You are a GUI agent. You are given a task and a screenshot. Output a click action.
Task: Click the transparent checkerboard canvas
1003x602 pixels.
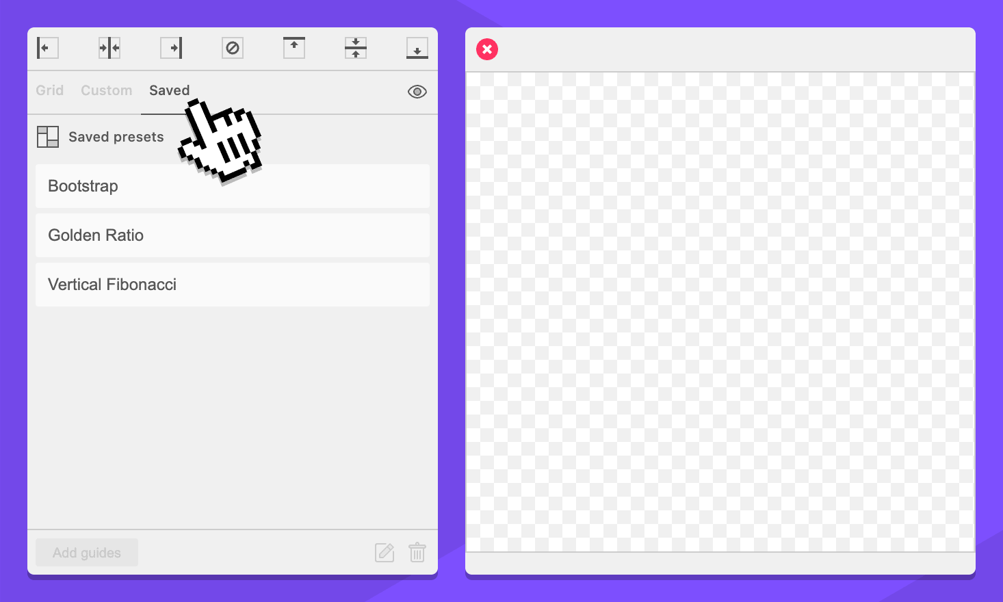coord(720,312)
